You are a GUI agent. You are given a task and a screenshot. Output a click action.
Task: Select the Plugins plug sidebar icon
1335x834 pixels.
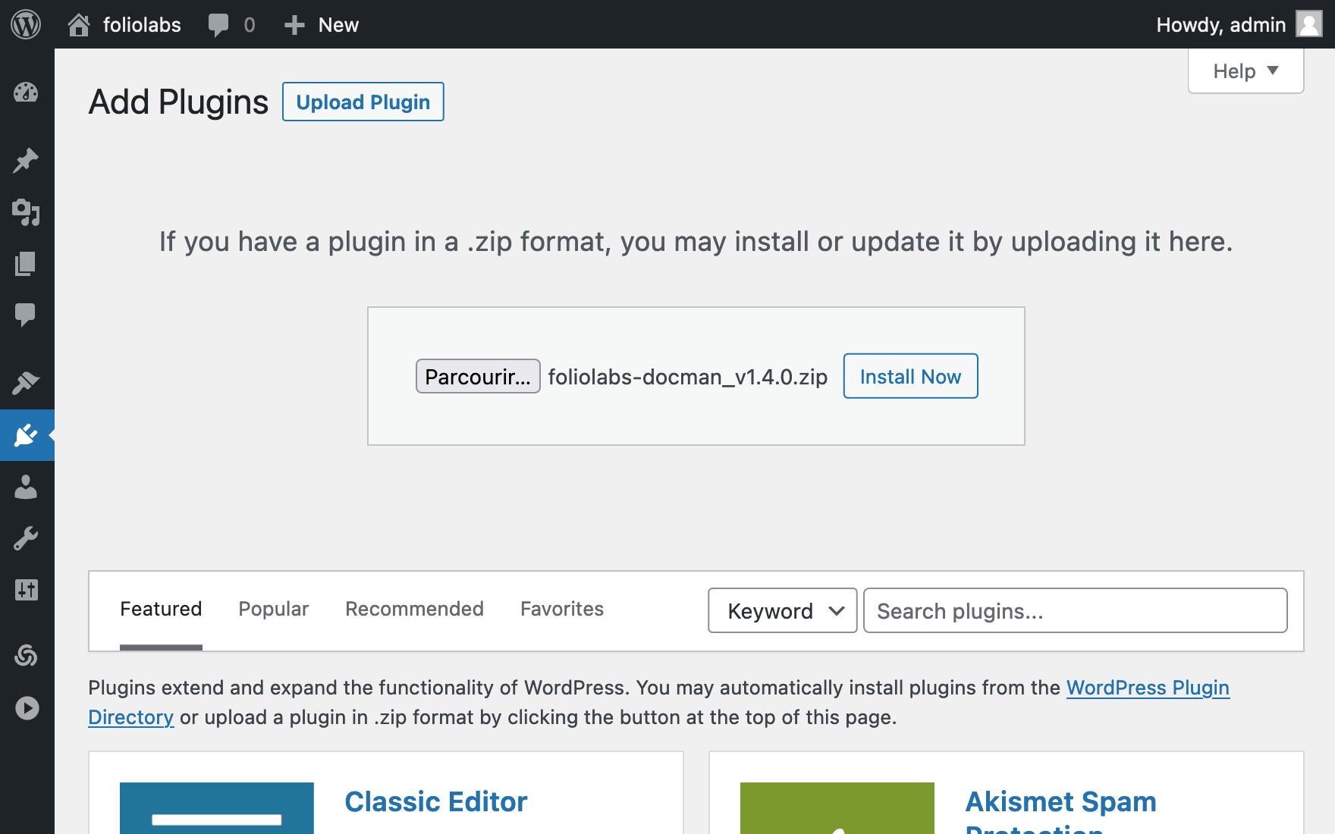(x=26, y=435)
